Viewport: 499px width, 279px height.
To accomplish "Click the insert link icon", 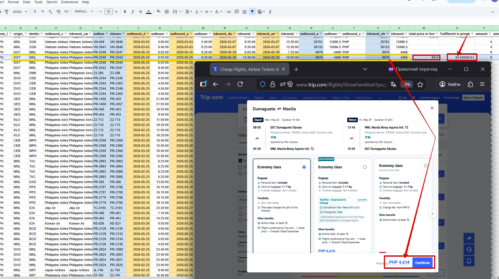I will 229,12.
